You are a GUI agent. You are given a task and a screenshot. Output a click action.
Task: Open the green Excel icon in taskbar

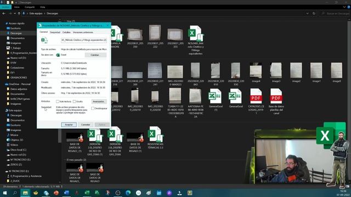pos(87,193)
